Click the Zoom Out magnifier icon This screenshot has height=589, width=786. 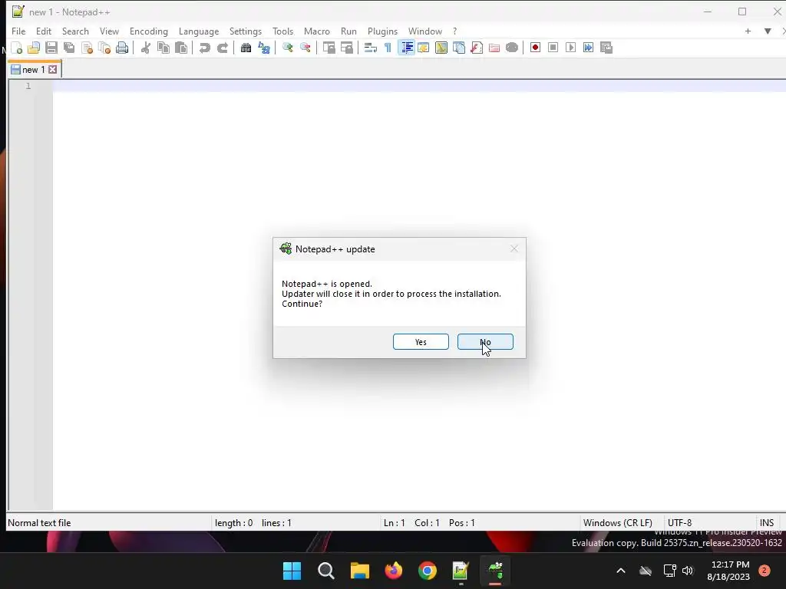[x=305, y=48]
